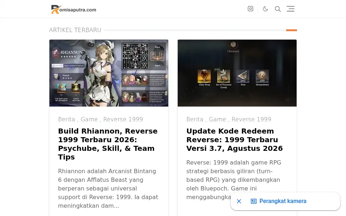Select Game category on Rhiannon article

(89, 119)
